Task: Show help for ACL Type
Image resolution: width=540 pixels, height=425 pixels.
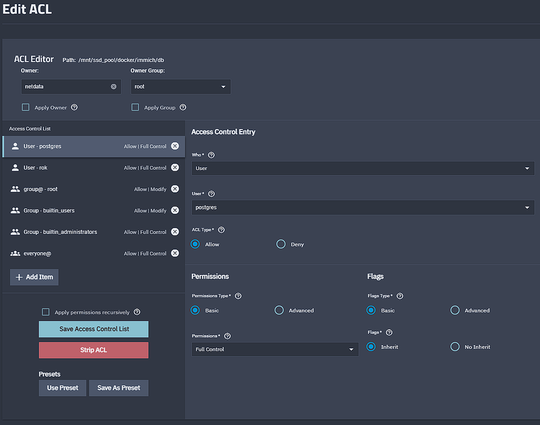Action: (221, 230)
